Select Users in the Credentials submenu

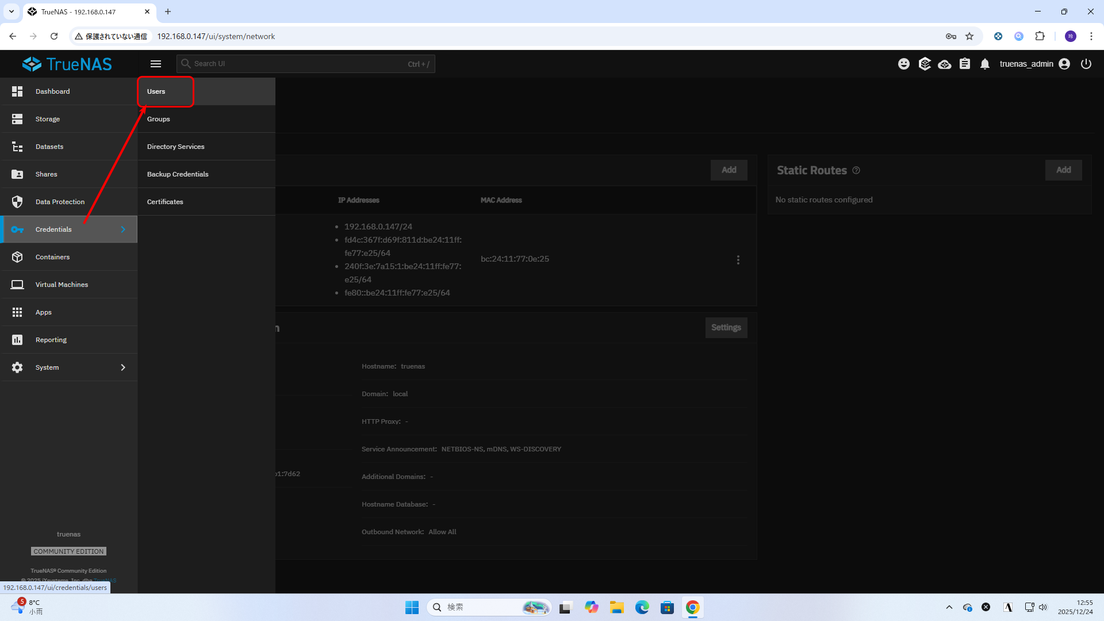(x=156, y=91)
